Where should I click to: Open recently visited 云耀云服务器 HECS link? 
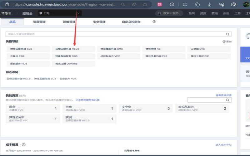tap(19, 79)
